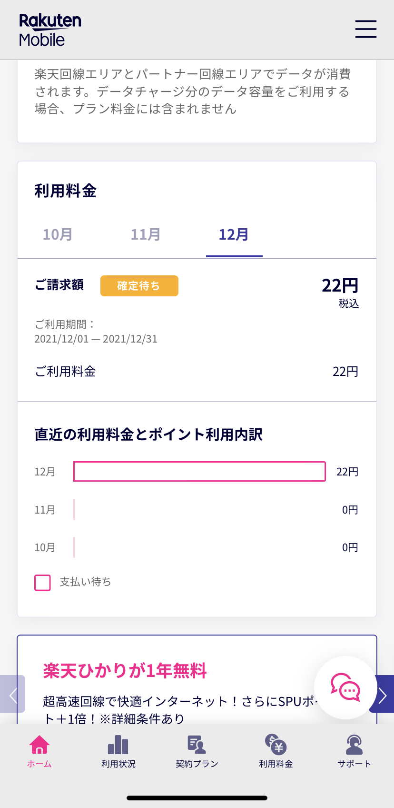The width and height of the screenshot is (394, 808).
Task: Show next promotion with right arrow
Action: coord(383,695)
